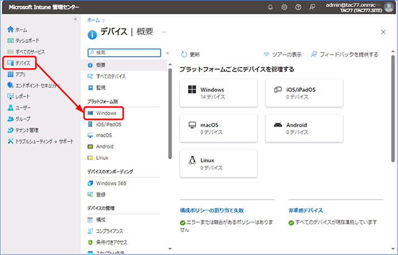Collapse the device menu panel chevron
The width and height of the screenshot is (398, 255).
pos(167,53)
